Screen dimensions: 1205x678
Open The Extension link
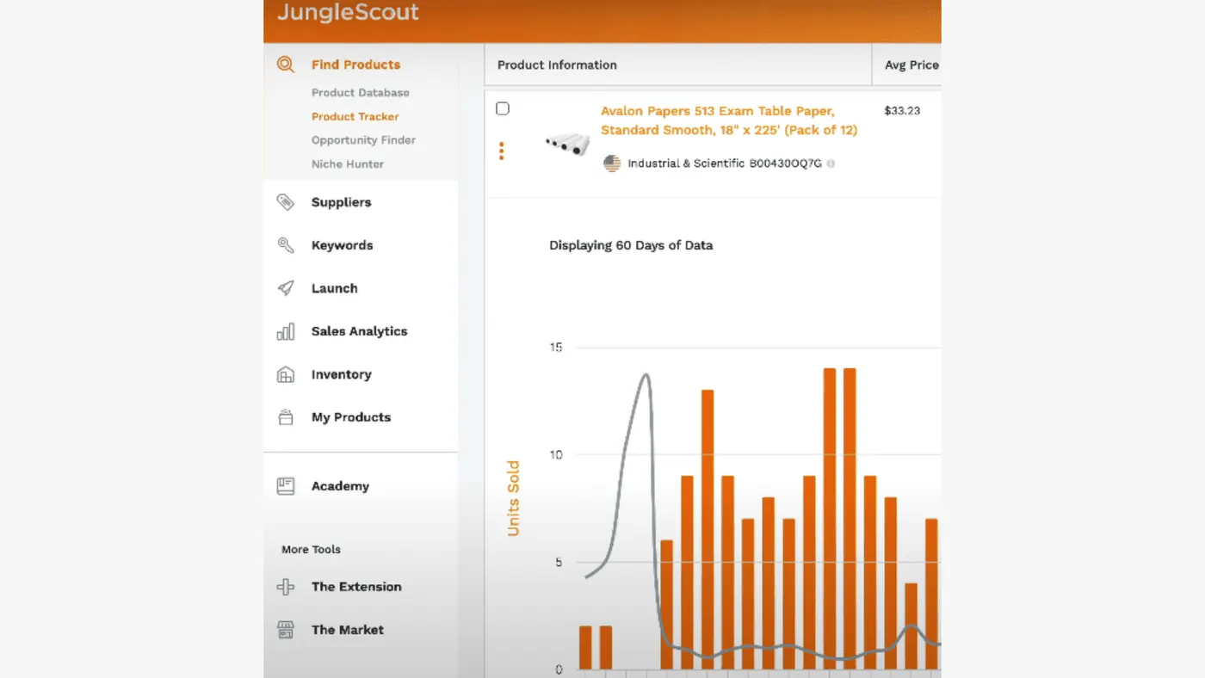[x=356, y=587]
